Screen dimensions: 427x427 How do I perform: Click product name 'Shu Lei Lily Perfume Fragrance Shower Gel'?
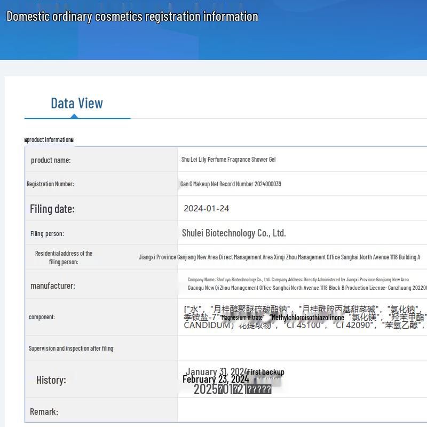pos(228,160)
